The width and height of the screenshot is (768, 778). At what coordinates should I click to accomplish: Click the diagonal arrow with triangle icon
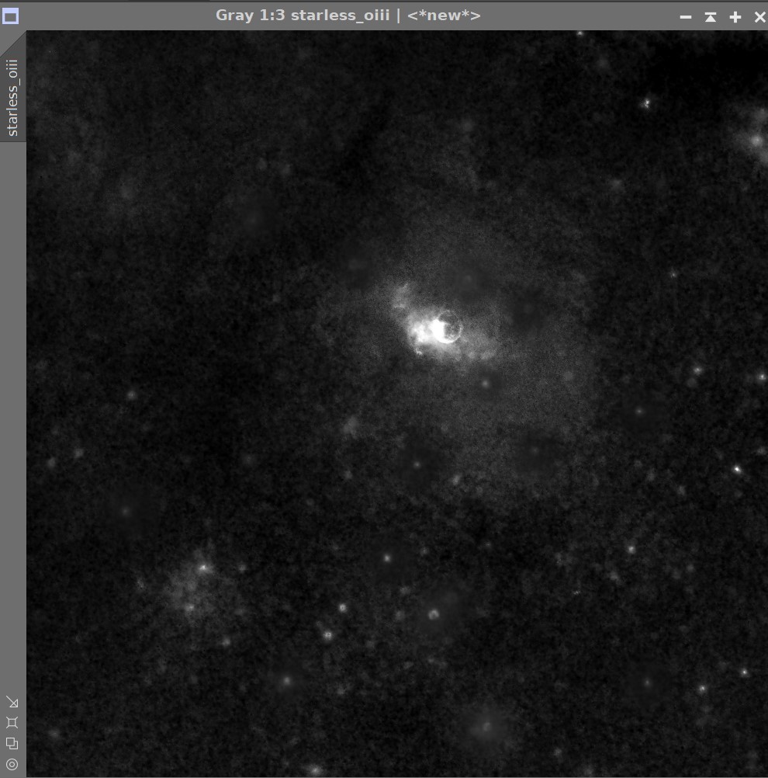[x=12, y=702]
